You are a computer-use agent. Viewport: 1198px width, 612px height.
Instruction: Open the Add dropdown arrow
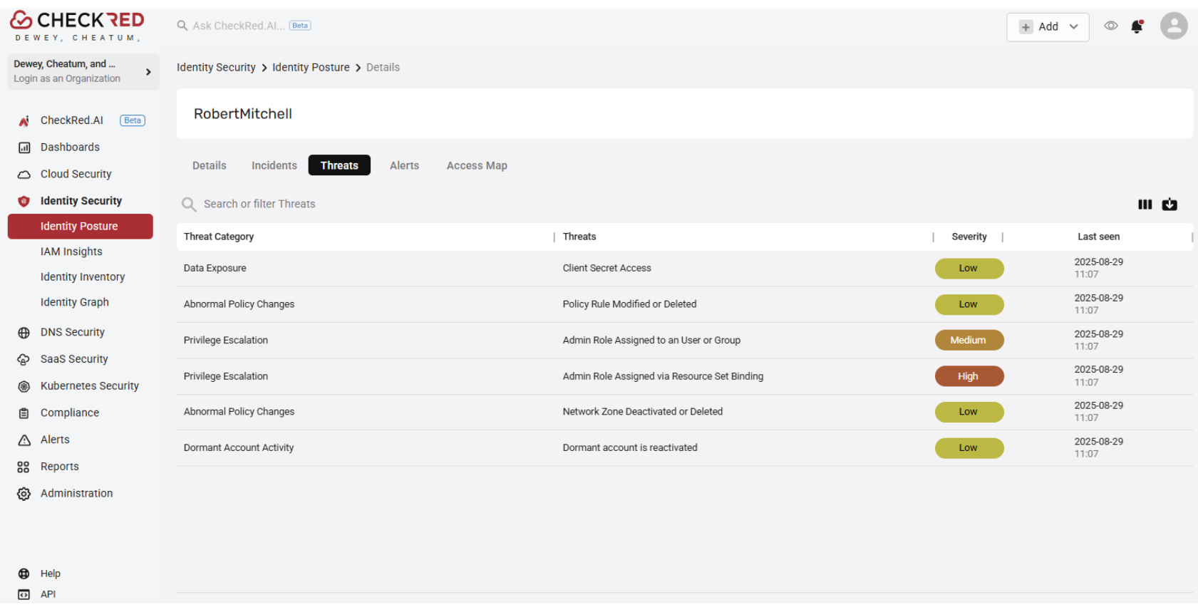(1073, 27)
